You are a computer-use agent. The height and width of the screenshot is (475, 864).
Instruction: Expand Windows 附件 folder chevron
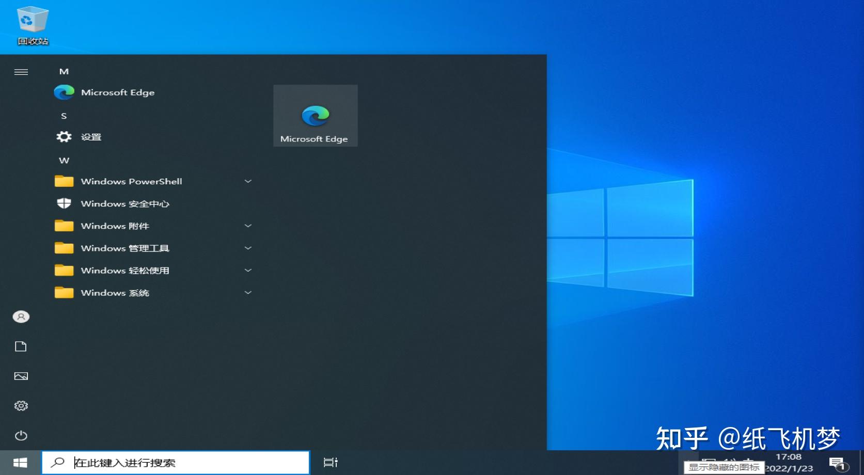(x=248, y=226)
